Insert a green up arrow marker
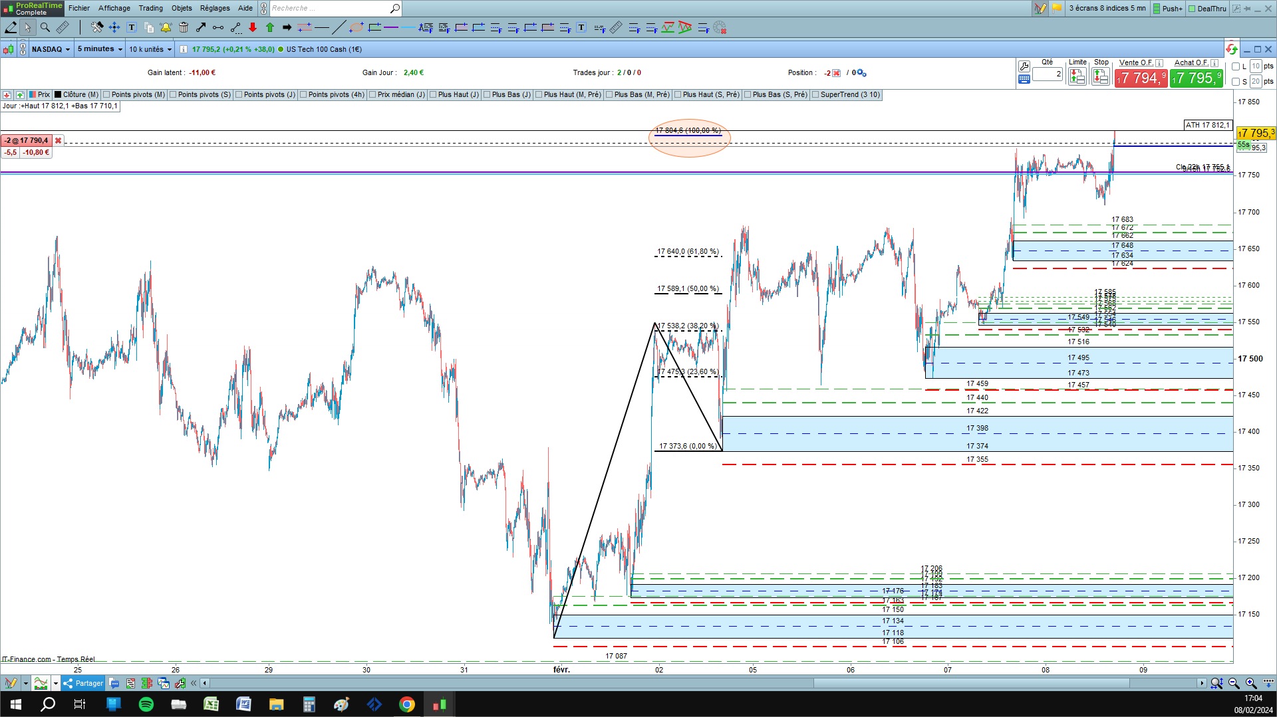 point(270,27)
